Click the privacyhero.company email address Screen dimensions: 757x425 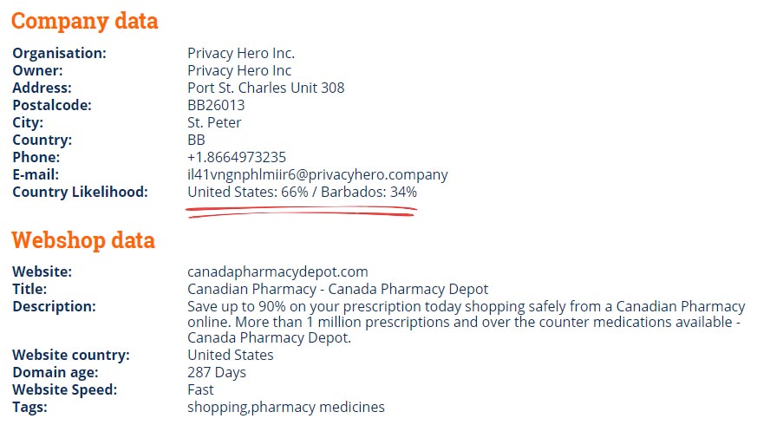317,175
